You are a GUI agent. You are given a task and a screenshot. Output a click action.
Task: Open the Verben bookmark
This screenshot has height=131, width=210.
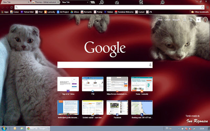pos(109,12)
